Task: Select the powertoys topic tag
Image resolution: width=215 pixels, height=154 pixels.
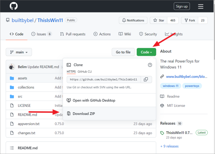Action: coord(192,86)
